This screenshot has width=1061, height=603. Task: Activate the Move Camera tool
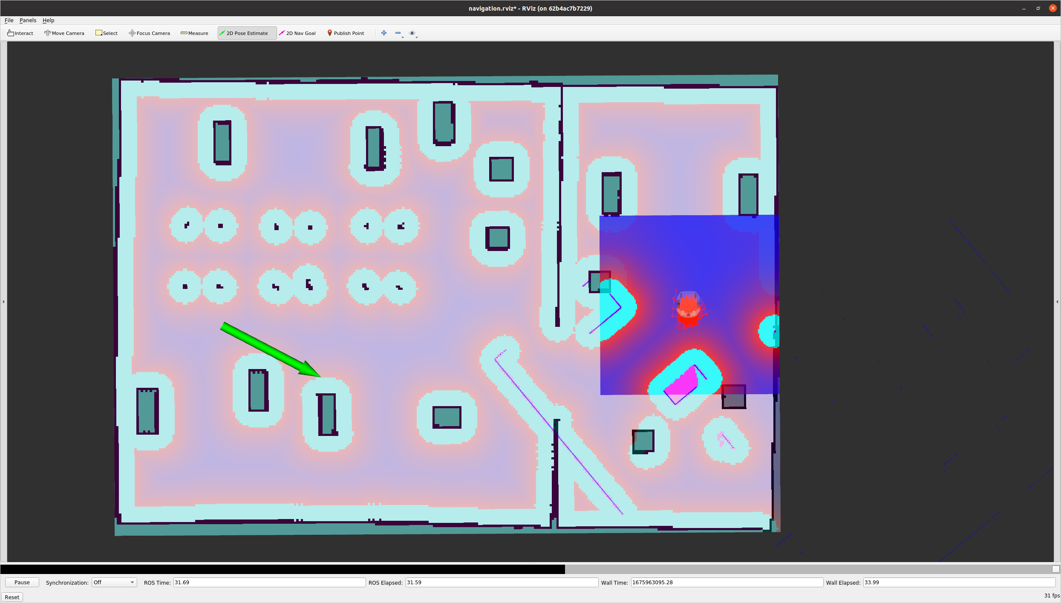[x=64, y=33]
